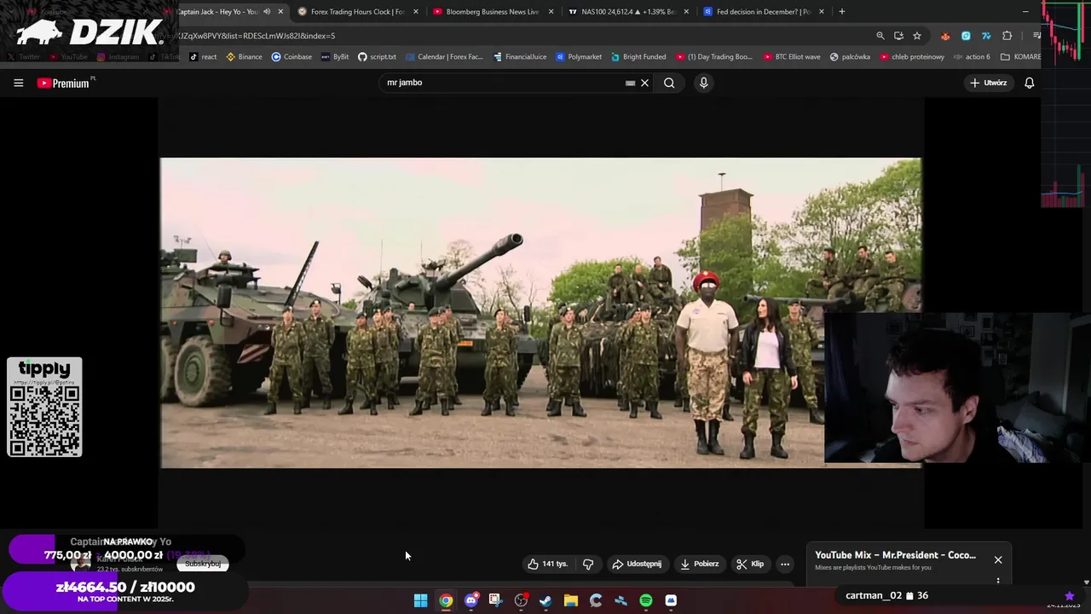Open Steam from the taskbar
This screenshot has width=1091, height=614.
[545, 600]
